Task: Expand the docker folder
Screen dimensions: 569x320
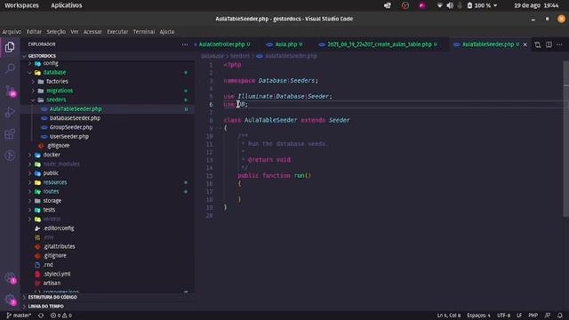Action: (x=30, y=155)
